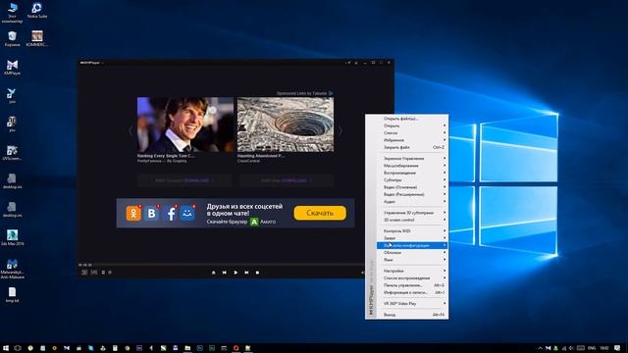The width and height of the screenshot is (628, 353).
Task: Open the highlighted configuration submenu entry
Action: tap(412, 245)
